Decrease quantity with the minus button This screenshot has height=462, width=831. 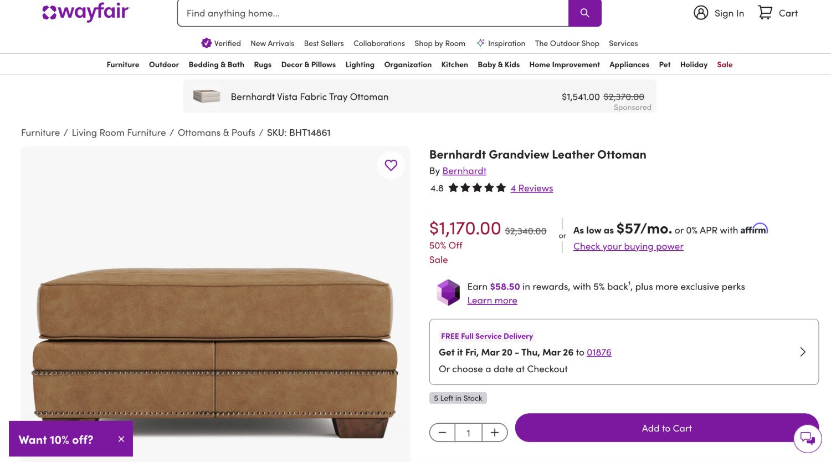pyautogui.click(x=442, y=433)
